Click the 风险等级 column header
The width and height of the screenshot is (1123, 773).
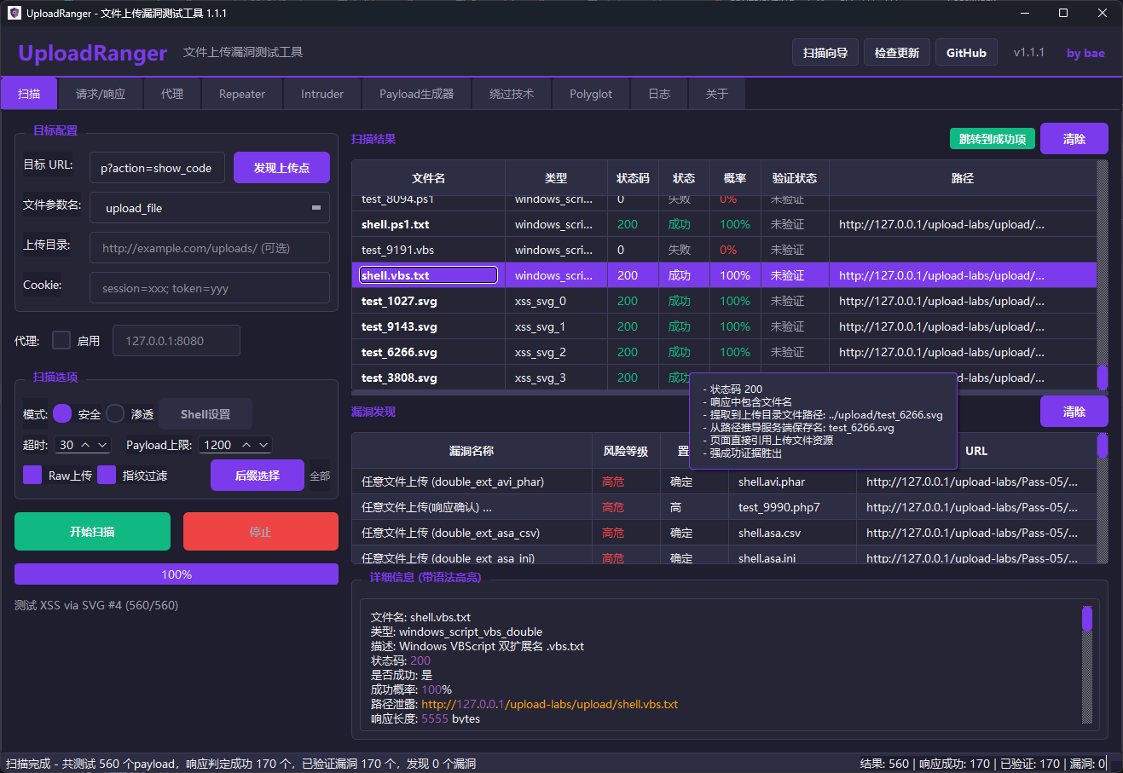626,451
